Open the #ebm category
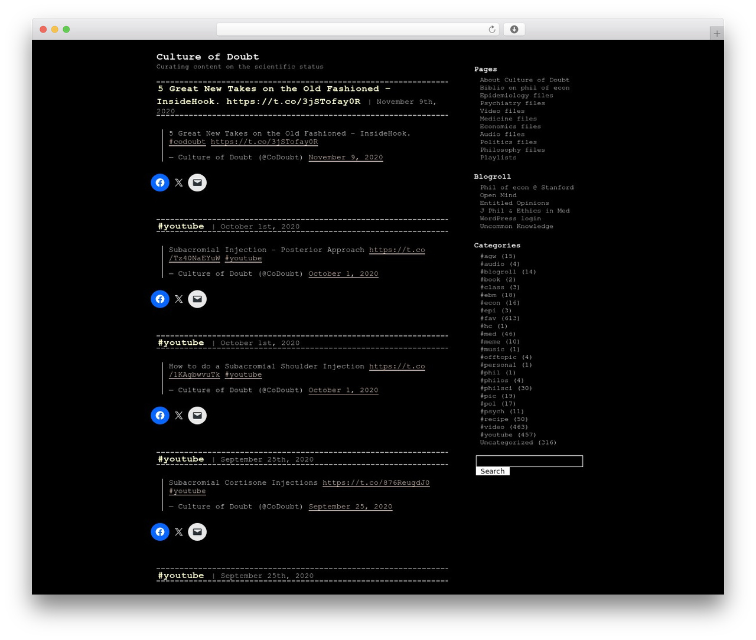756x640 pixels. (x=488, y=295)
